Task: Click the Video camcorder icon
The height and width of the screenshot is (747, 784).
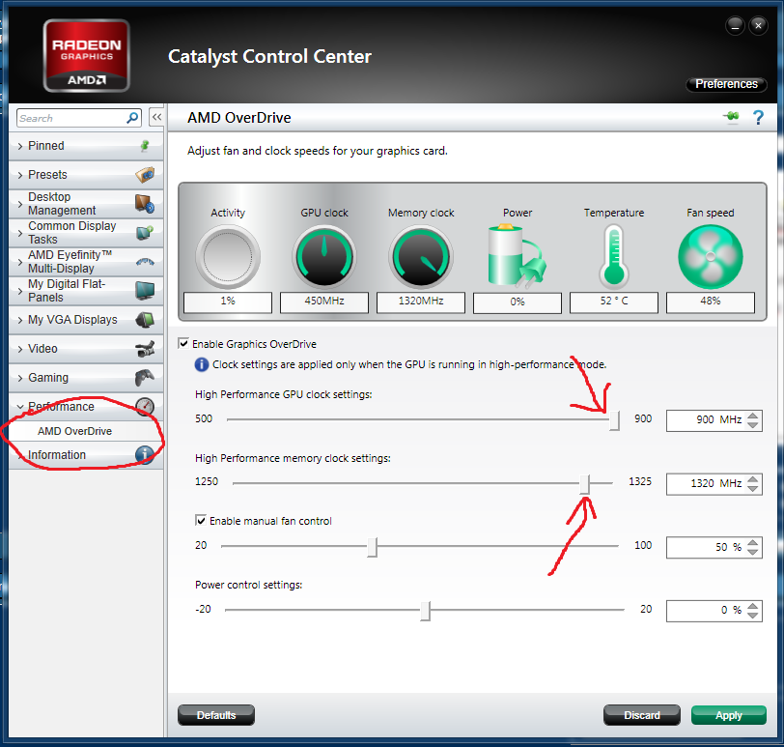Action: click(x=145, y=349)
